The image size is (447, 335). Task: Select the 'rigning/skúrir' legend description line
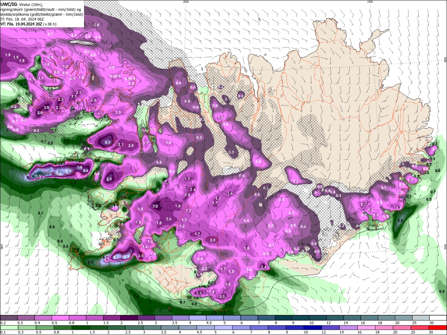tap(41, 9)
